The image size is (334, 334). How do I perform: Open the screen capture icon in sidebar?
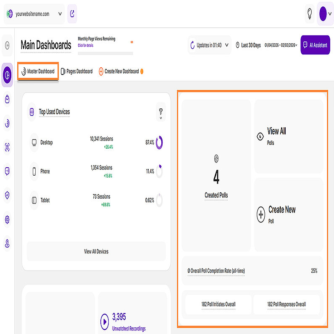7,147
